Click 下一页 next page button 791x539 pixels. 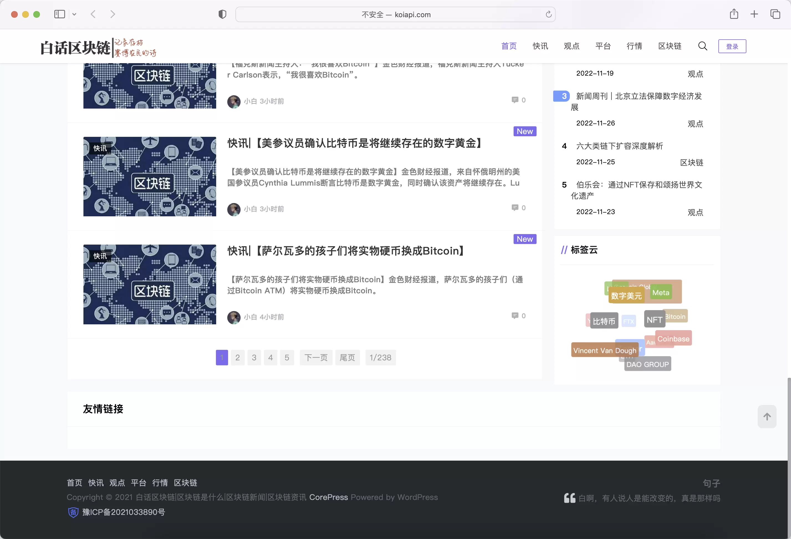pos(316,358)
